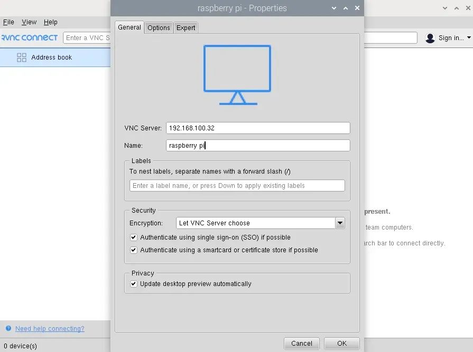Screen dimensions: 473x352
Task: Switch to the Expert tab
Action: (x=186, y=27)
